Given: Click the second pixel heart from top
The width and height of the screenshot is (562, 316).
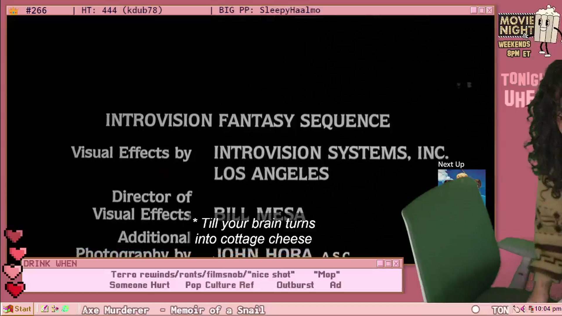Looking at the screenshot, I should [x=18, y=253].
